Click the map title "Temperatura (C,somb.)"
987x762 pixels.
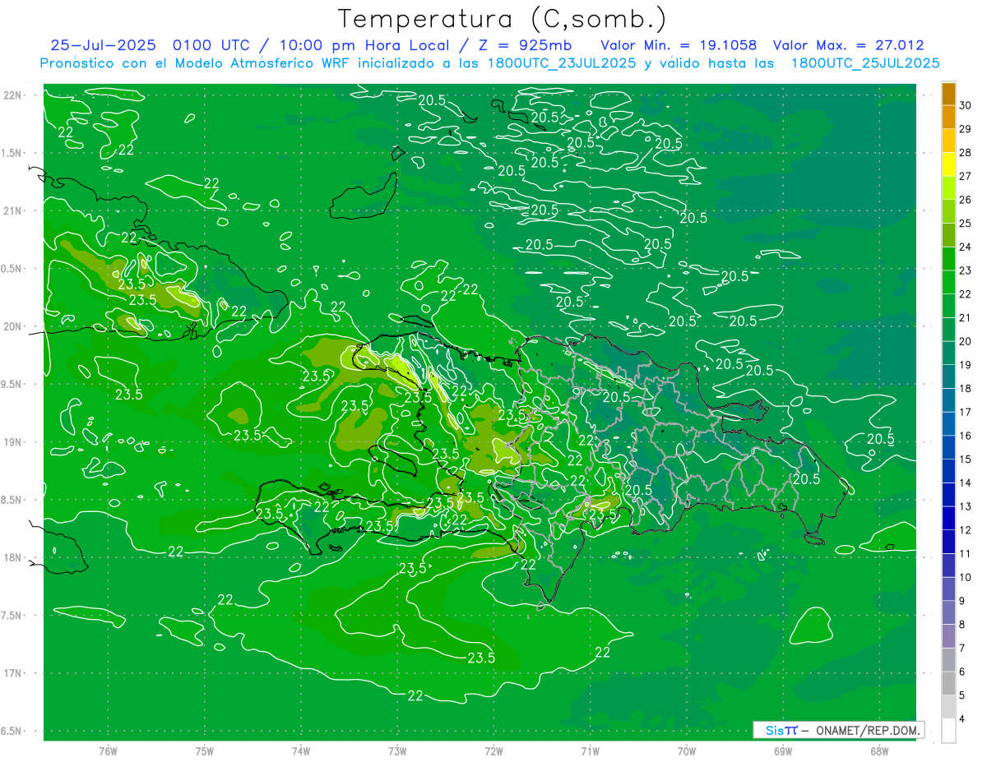tap(503, 20)
